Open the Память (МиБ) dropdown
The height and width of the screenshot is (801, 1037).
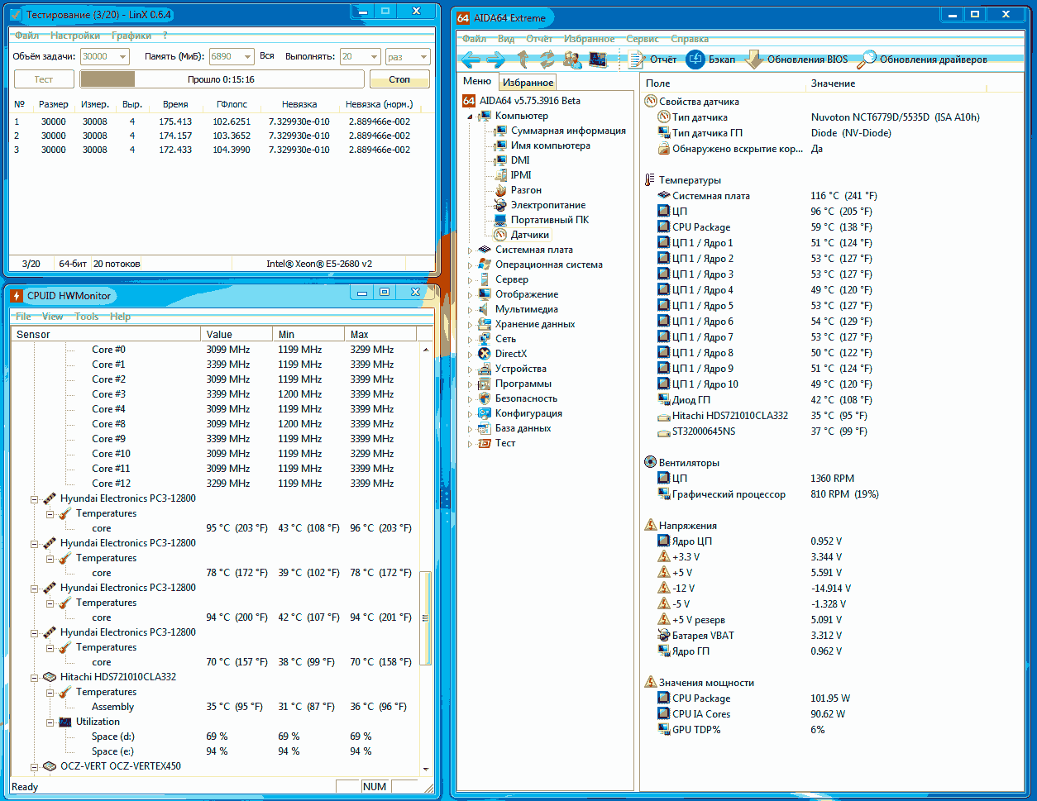point(246,56)
